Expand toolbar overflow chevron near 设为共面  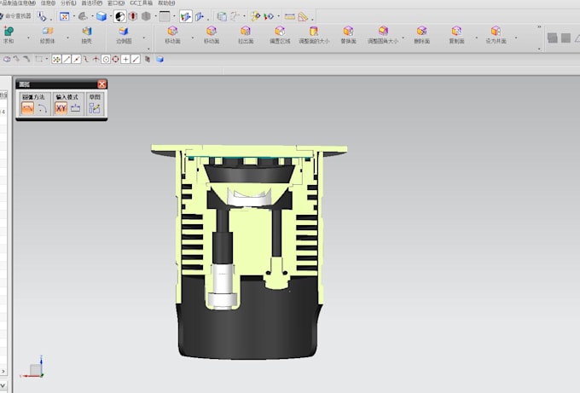(539, 27)
